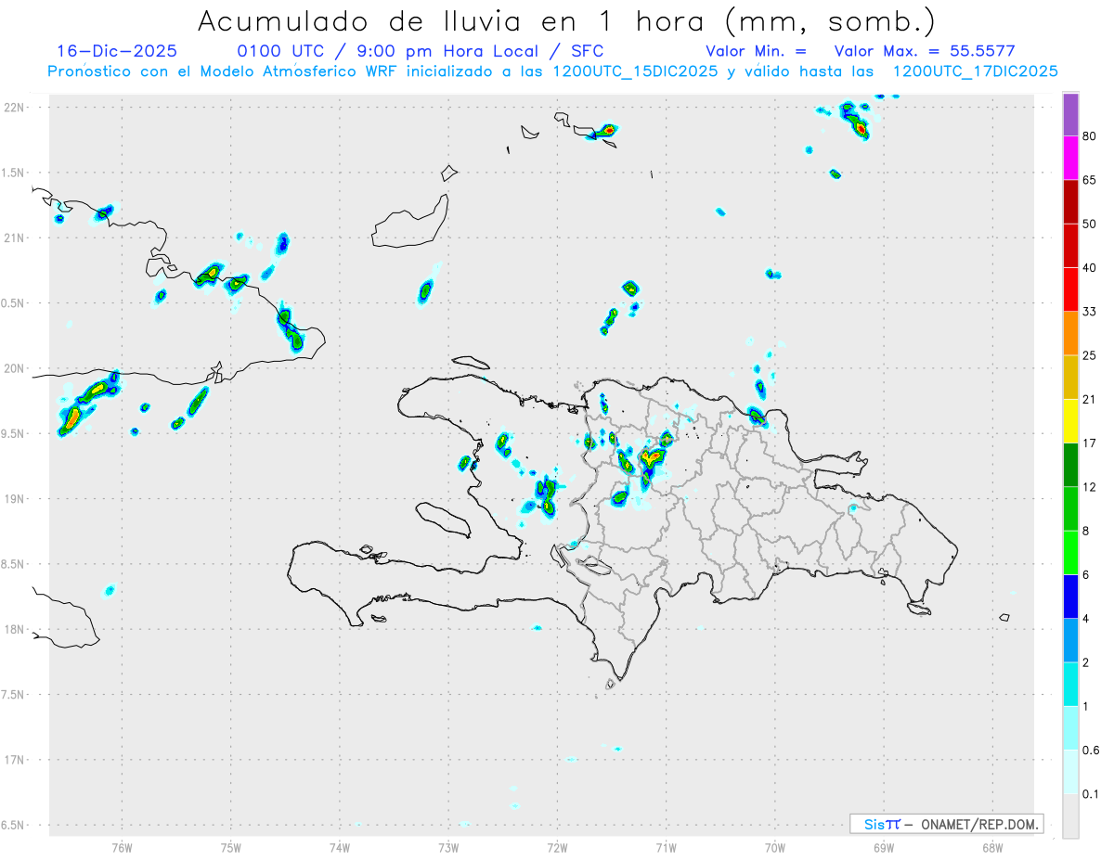Select the orange legend segment between 25 and 33
Viewport: 1114px width, 860px height.
click(x=1070, y=333)
